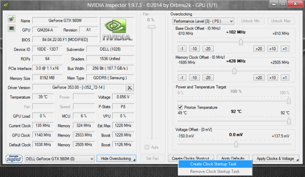Decrease base clock offset by 1 MHz

click(x=182, y=49)
